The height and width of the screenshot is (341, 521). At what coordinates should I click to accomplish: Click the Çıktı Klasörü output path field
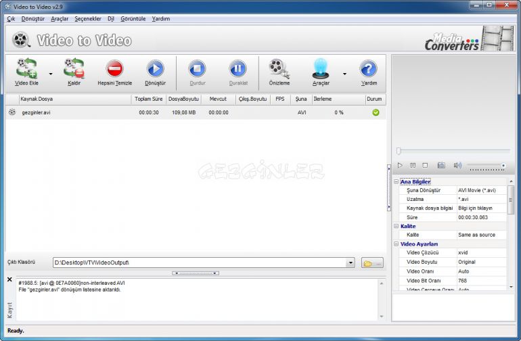tap(200, 263)
